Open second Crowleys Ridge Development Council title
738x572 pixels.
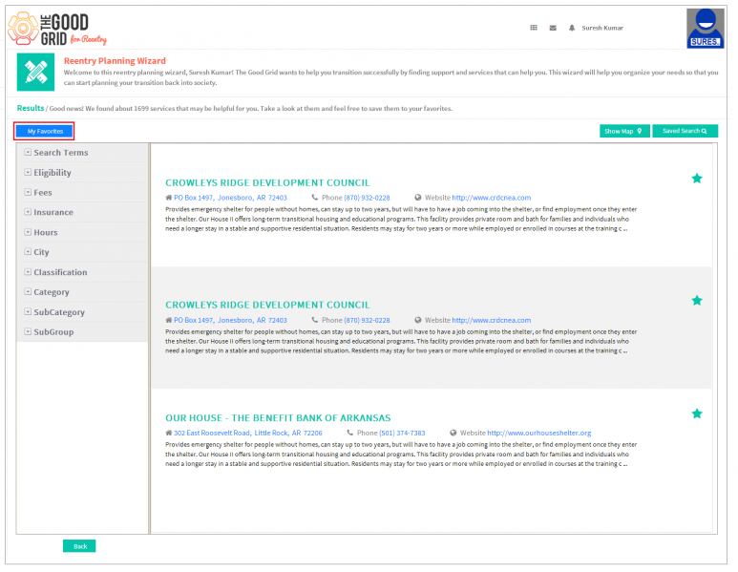pos(267,305)
